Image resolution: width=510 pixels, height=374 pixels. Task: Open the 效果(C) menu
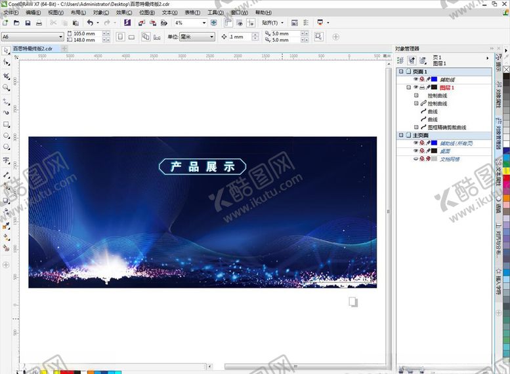124,12
